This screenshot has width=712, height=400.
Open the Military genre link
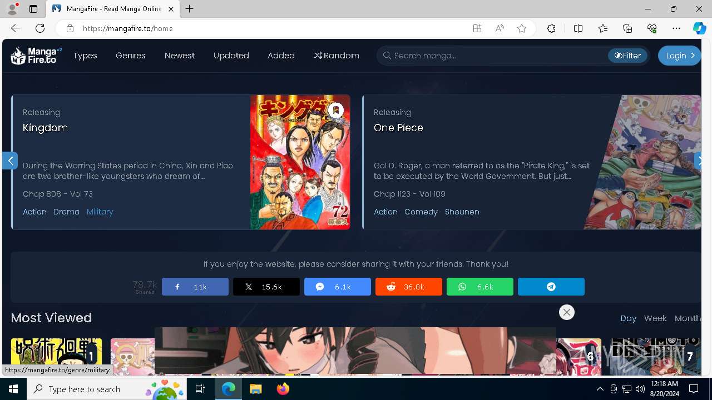pyautogui.click(x=100, y=212)
